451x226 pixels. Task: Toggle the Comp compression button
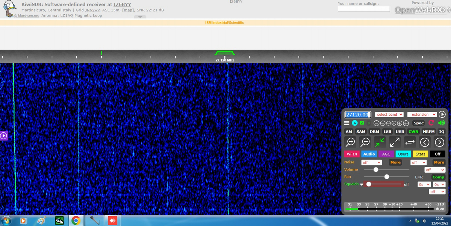coord(438,177)
